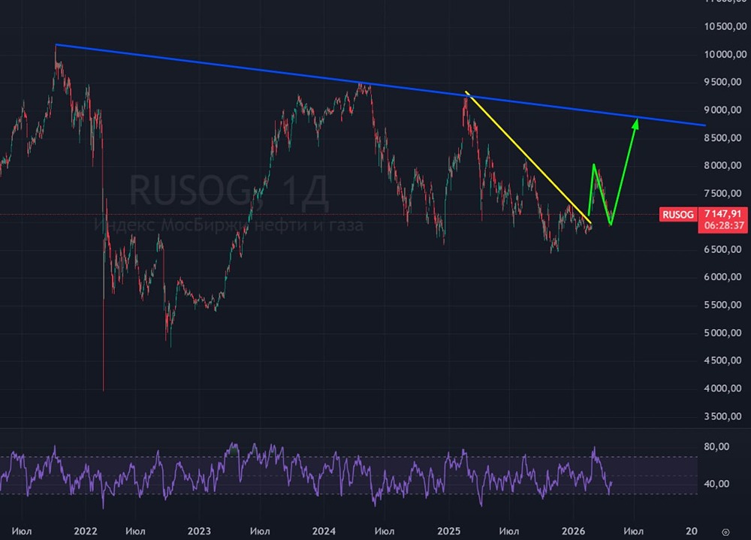Image resolution: width=751 pixels, height=540 pixels.
Task: Click the Июл label between 2022 and 2023
Action: coord(135,532)
